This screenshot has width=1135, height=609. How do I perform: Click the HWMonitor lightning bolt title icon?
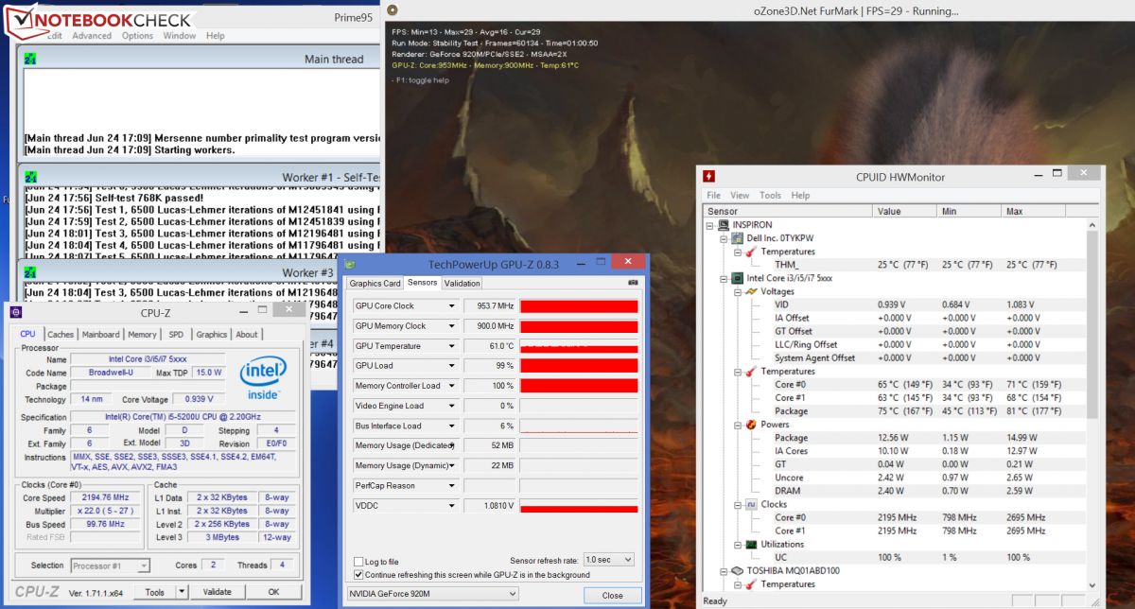[x=709, y=176]
